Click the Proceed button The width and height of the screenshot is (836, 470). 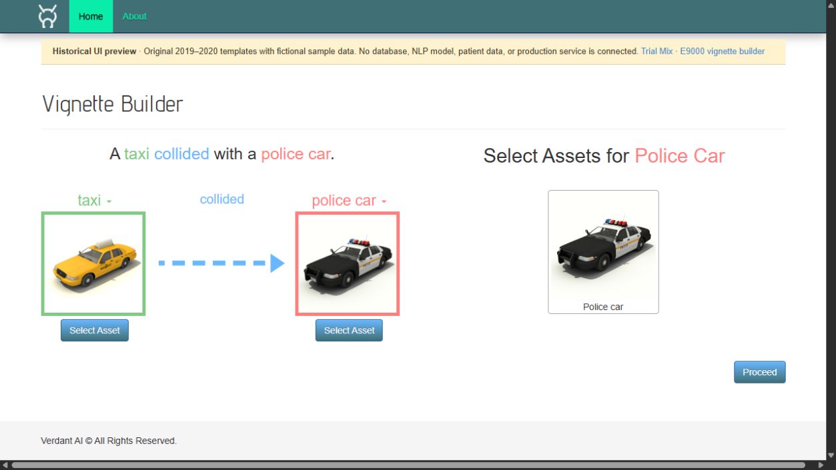759,372
